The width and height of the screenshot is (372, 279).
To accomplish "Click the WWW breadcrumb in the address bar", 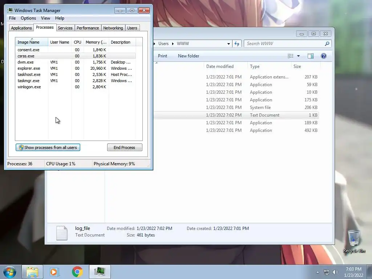I will [183, 44].
